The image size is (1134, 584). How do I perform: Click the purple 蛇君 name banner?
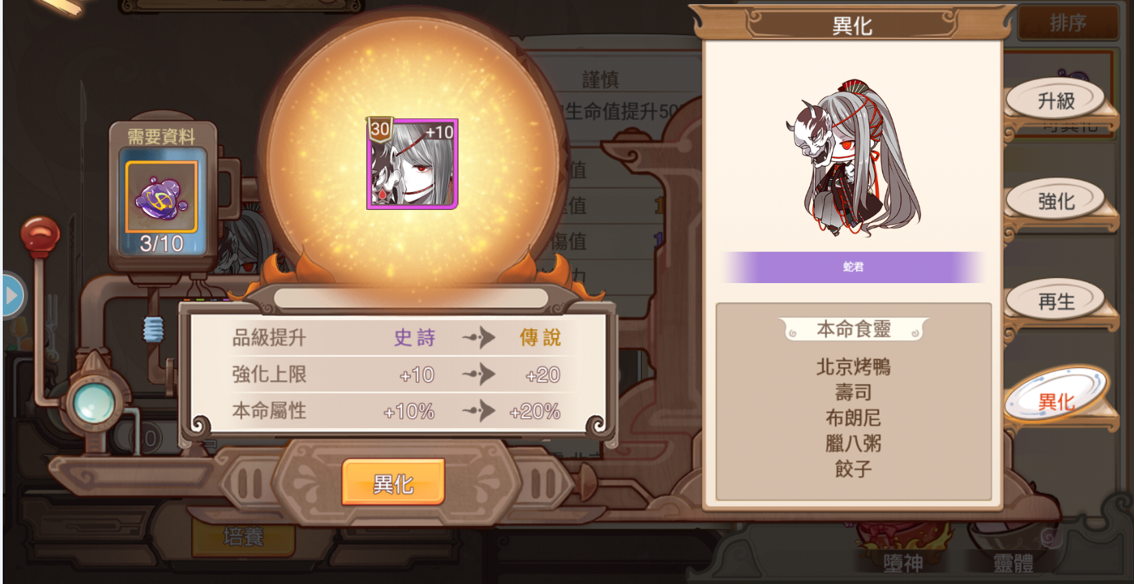tap(853, 267)
